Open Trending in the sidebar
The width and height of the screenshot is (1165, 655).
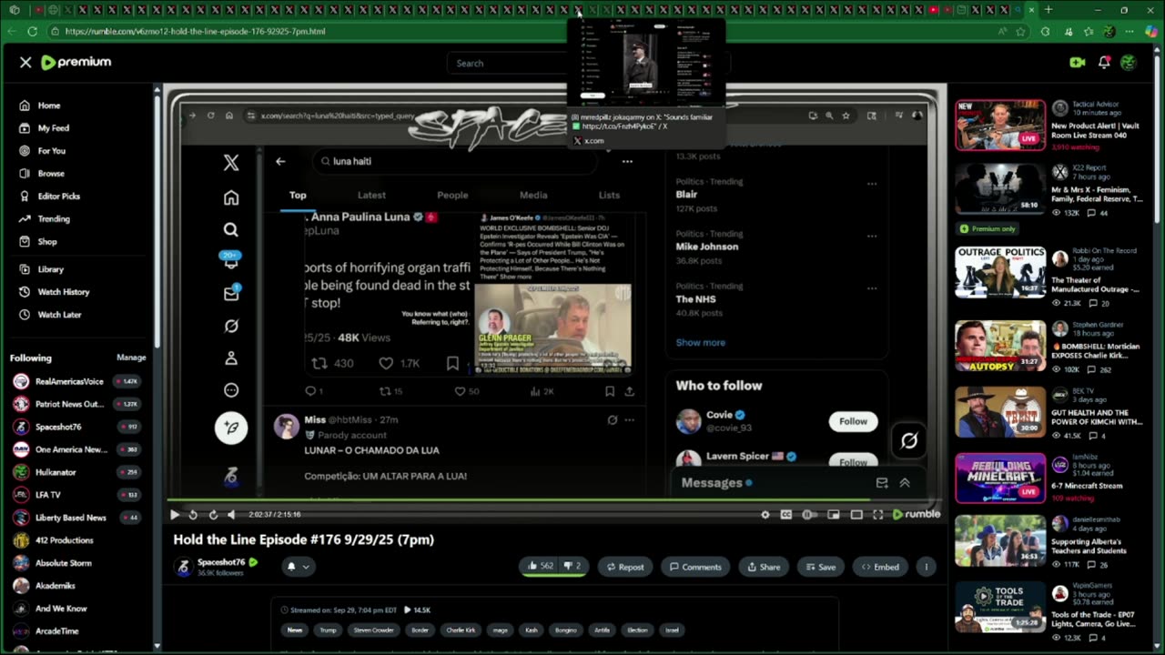pos(54,219)
